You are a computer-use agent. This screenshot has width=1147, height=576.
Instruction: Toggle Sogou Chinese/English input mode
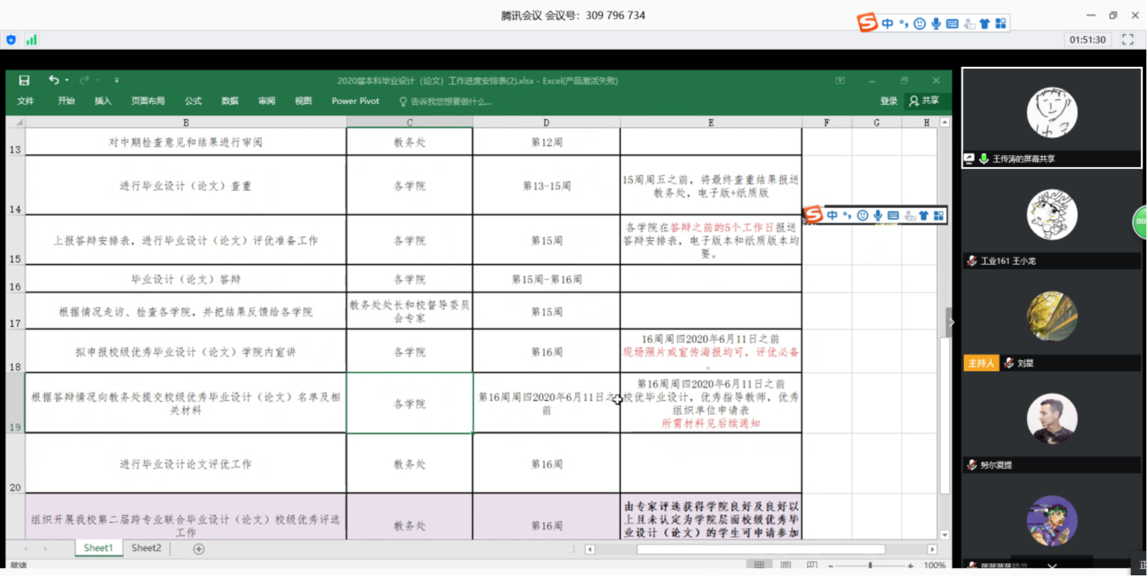tap(887, 24)
